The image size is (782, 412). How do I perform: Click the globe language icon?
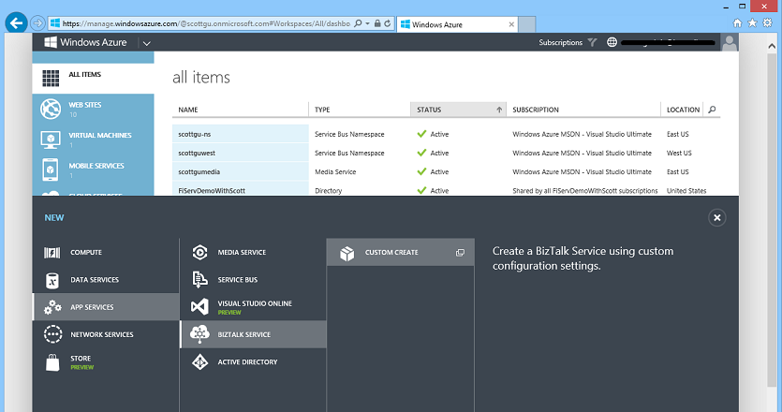coord(612,42)
